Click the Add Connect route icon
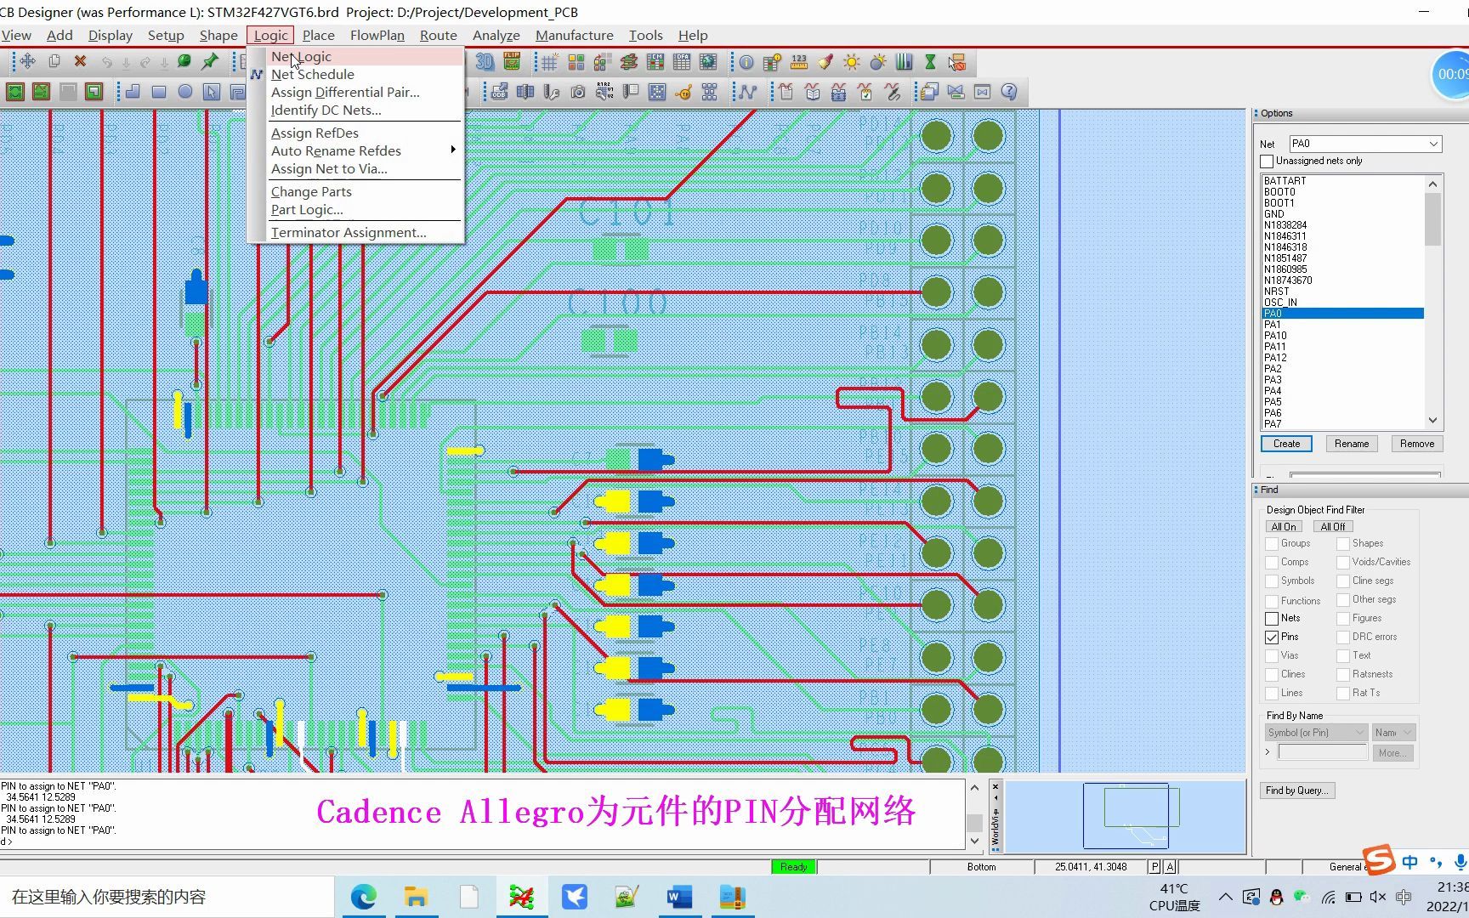 click(x=747, y=92)
